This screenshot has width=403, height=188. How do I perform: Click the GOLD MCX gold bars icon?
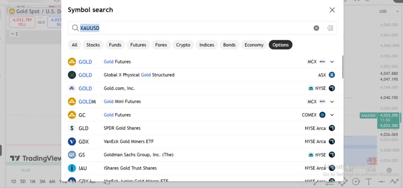click(72, 62)
